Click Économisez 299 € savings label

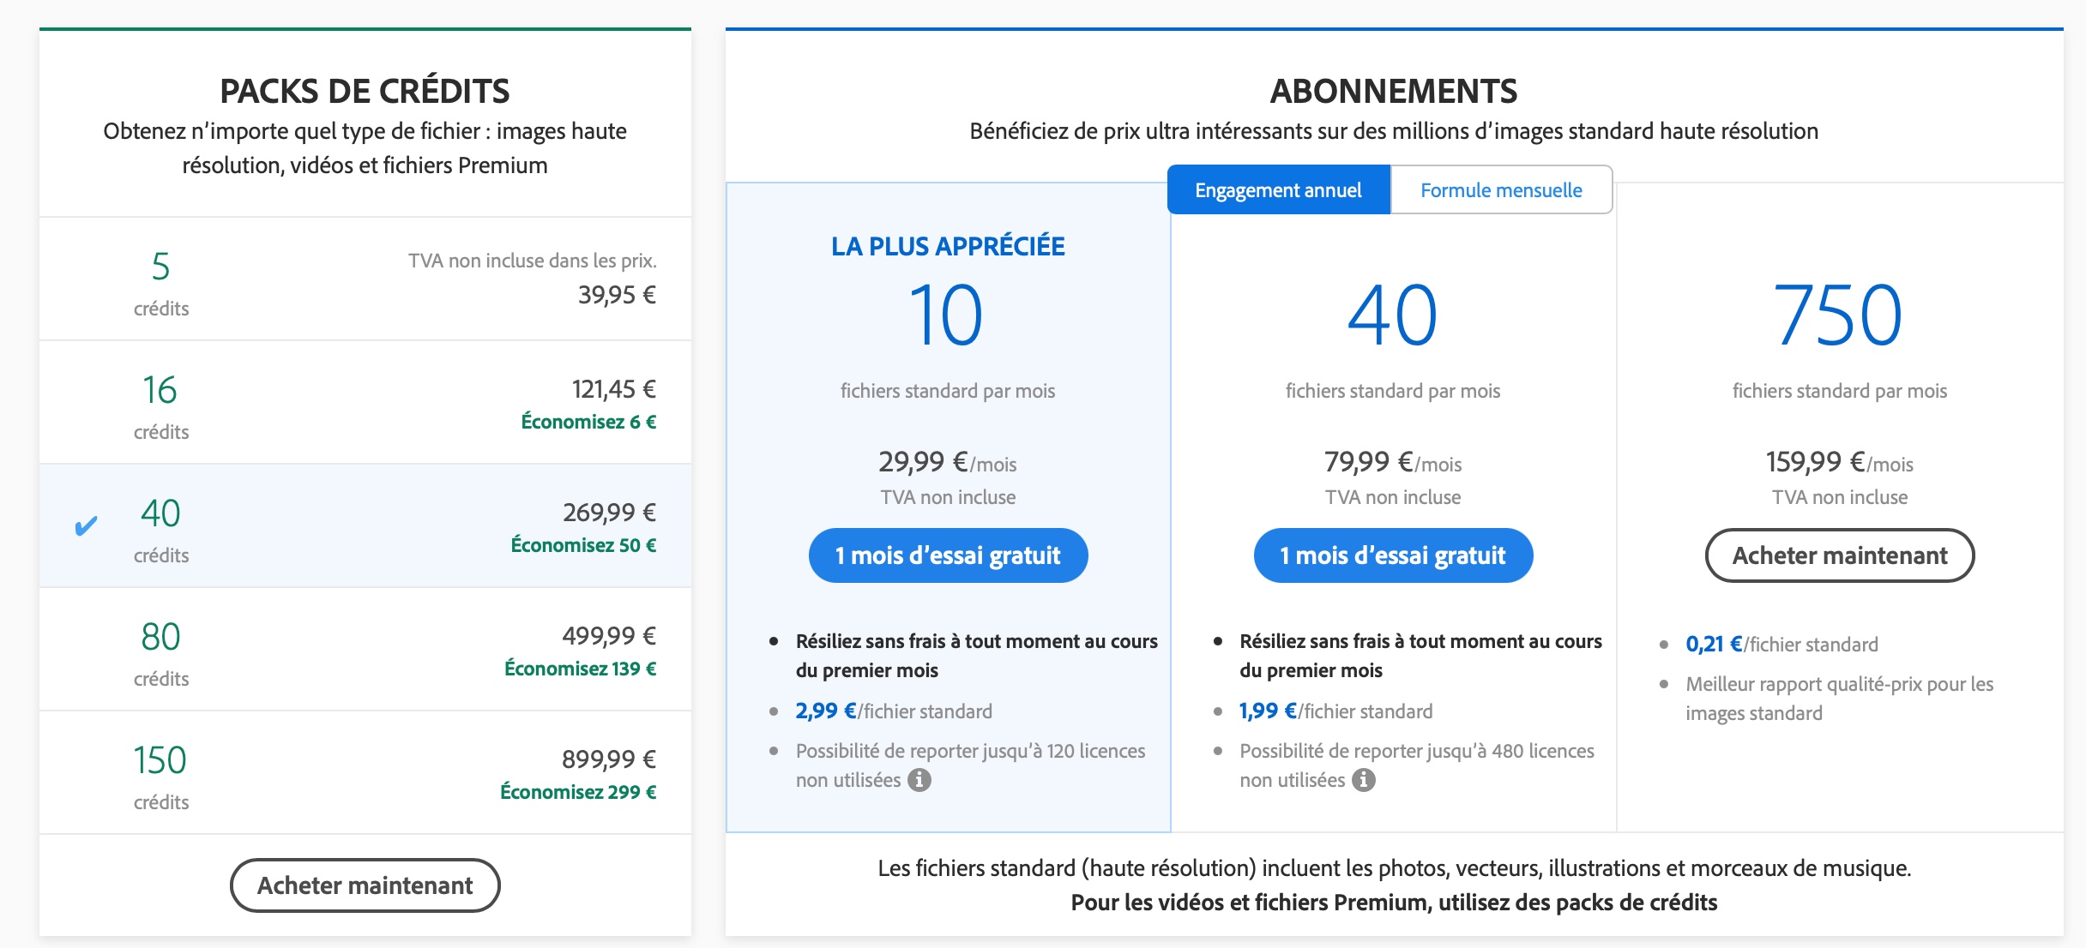coord(578,792)
